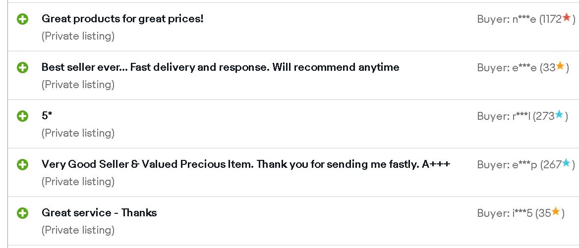Open buyer e***e (33) profile
Image resolution: width=579 pixels, height=248 pixels.
coord(523,68)
